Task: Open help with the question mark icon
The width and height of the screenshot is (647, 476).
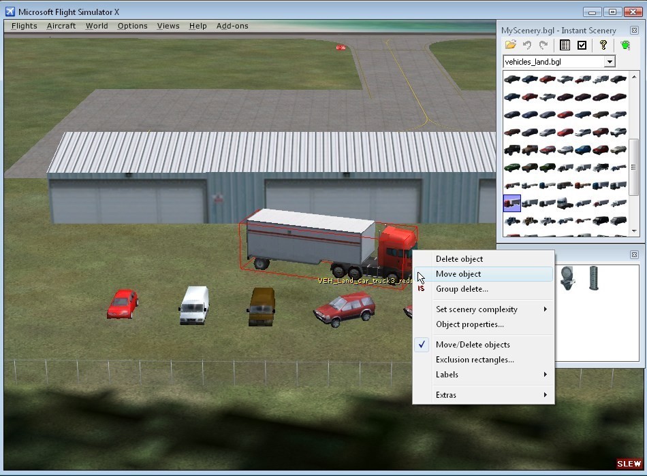Action: 603,46
